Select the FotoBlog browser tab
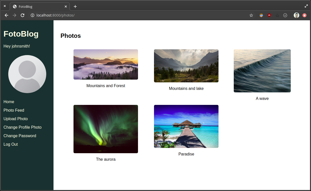The image size is (311, 191). pos(35,6)
